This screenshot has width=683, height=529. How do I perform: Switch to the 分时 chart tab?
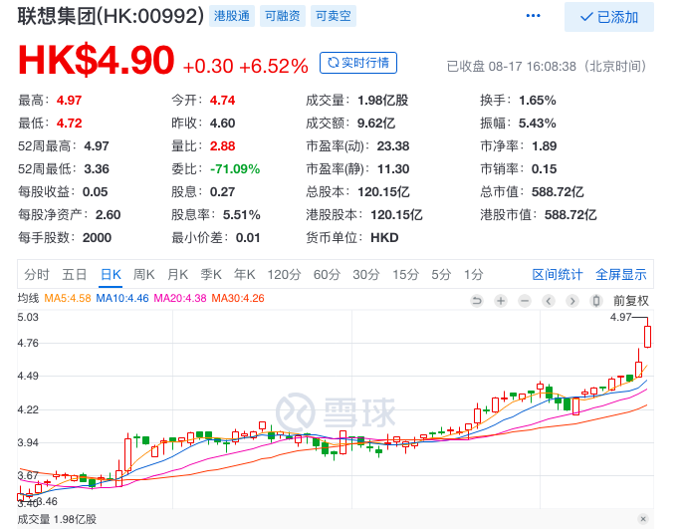coord(37,275)
